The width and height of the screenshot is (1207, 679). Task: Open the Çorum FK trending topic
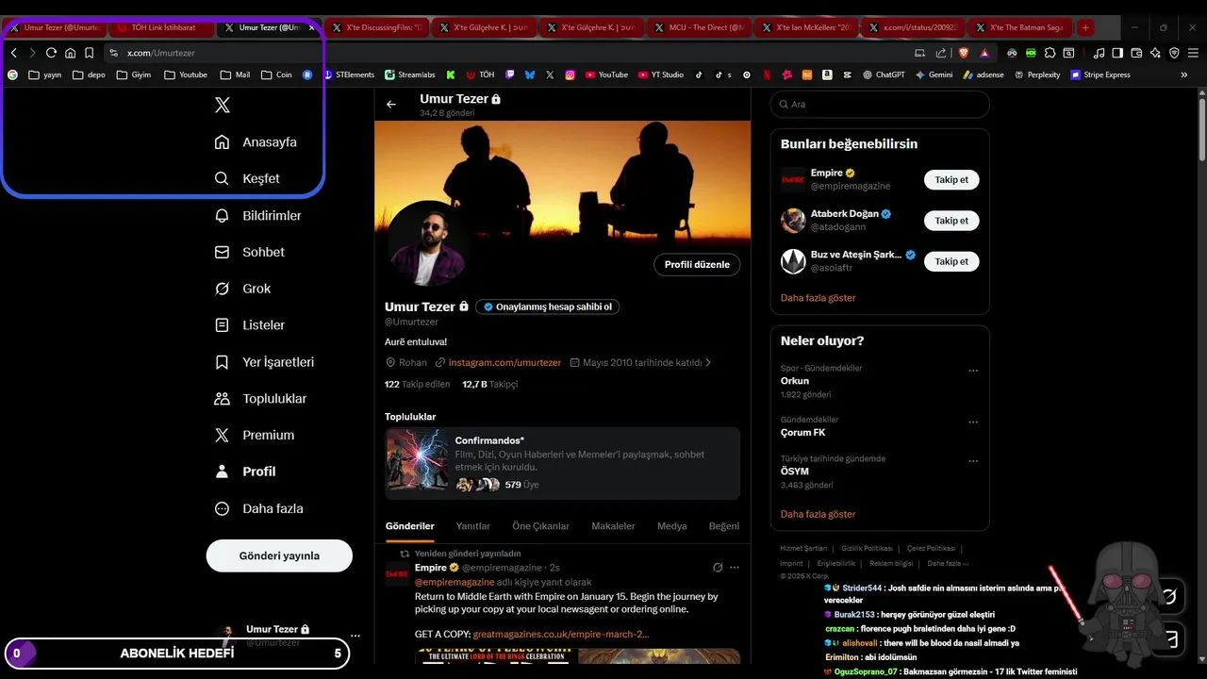tap(803, 432)
